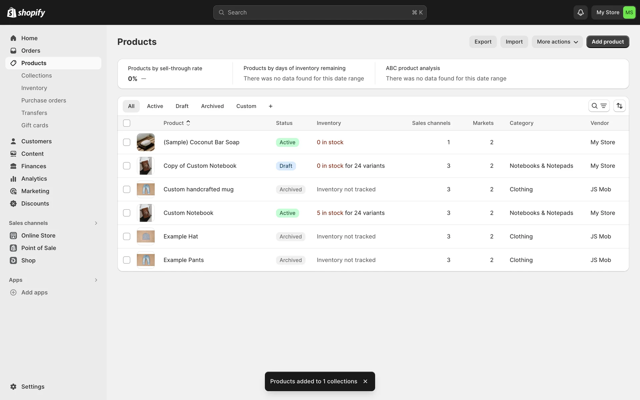The height and width of the screenshot is (400, 640).
Task: Open the search and filter icon button
Action: (x=599, y=106)
